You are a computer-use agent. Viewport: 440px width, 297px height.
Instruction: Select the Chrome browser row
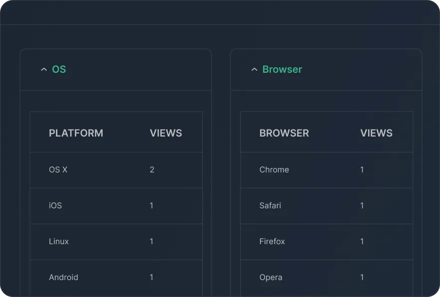(x=327, y=170)
